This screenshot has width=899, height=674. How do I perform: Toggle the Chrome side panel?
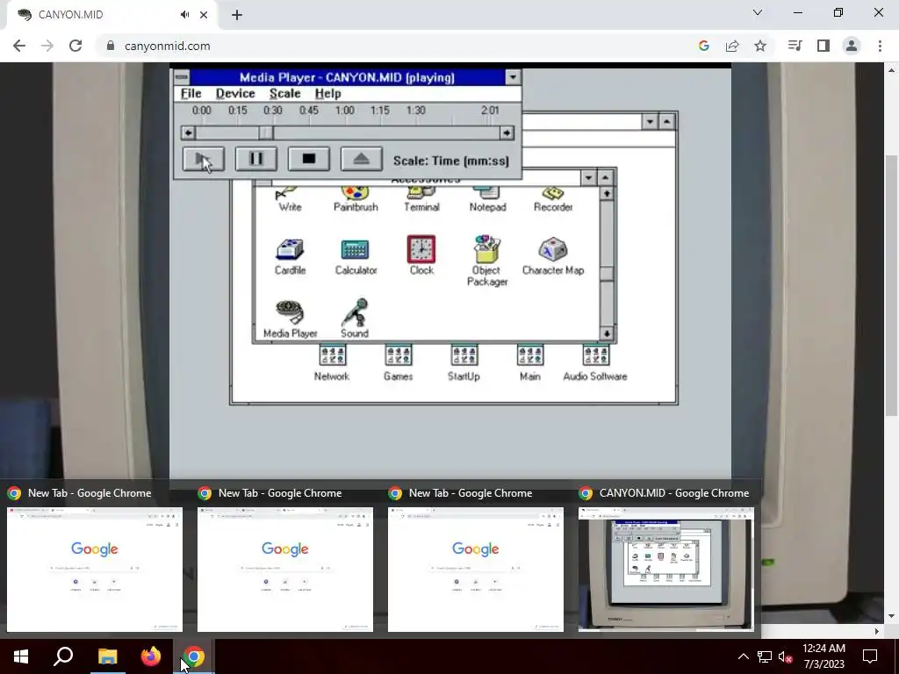(x=823, y=46)
